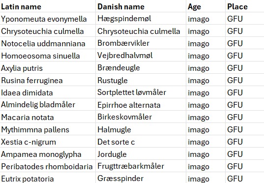Click the Rustugle cell

click(x=141, y=80)
